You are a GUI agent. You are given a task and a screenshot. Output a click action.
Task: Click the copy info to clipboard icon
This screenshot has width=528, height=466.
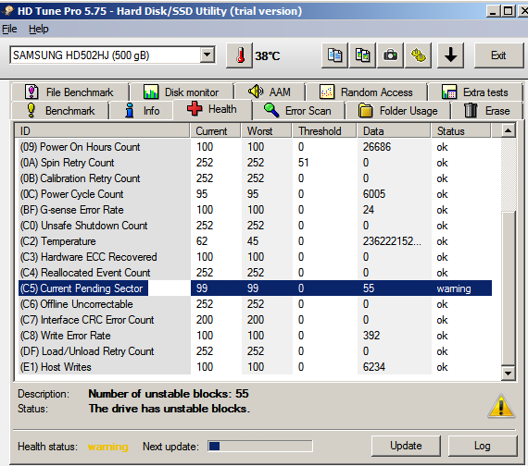pos(334,55)
